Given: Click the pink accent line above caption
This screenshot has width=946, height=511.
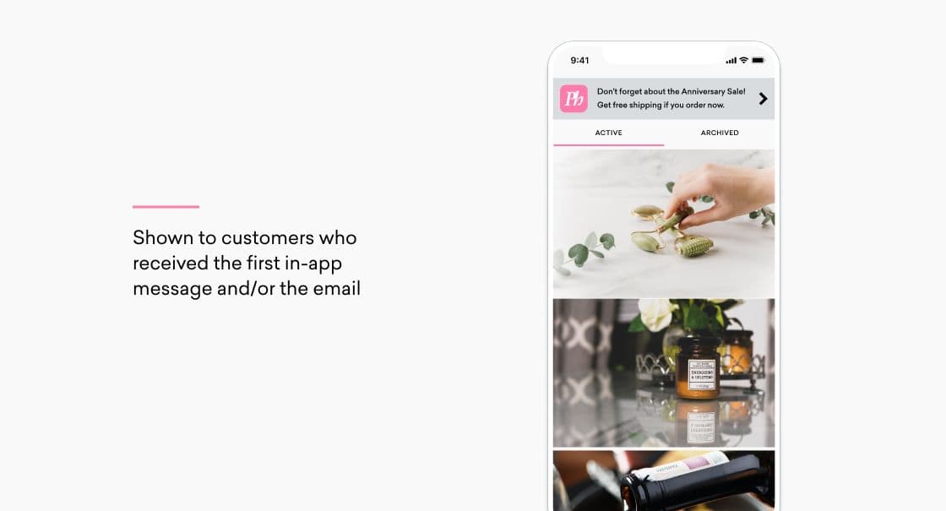Looking at the screenshot, I should 166,206.
